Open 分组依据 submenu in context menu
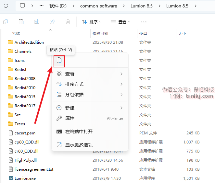This screenshot has height=183, width=215. 90,95
